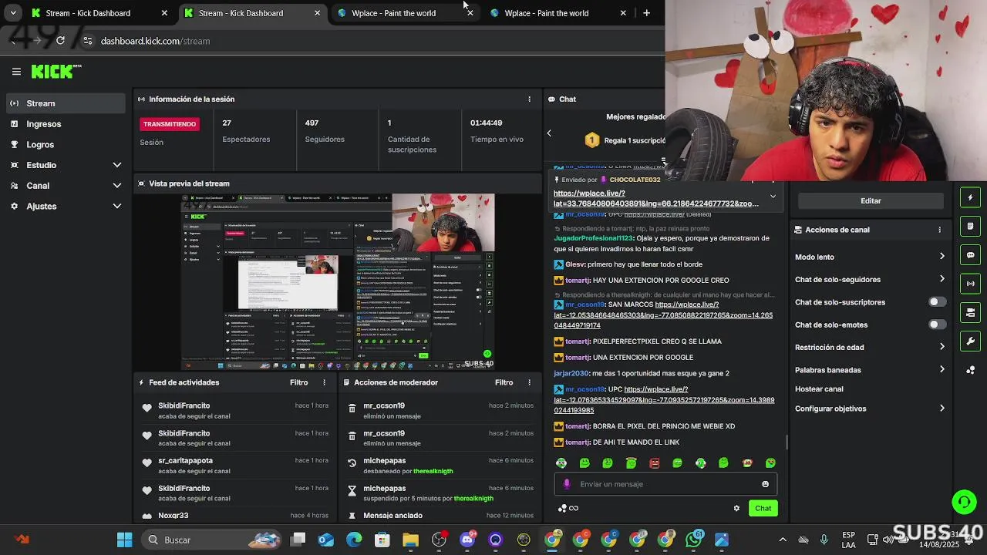Toggle Chat de solo-suscriptores switch

[x=937, y=302]
